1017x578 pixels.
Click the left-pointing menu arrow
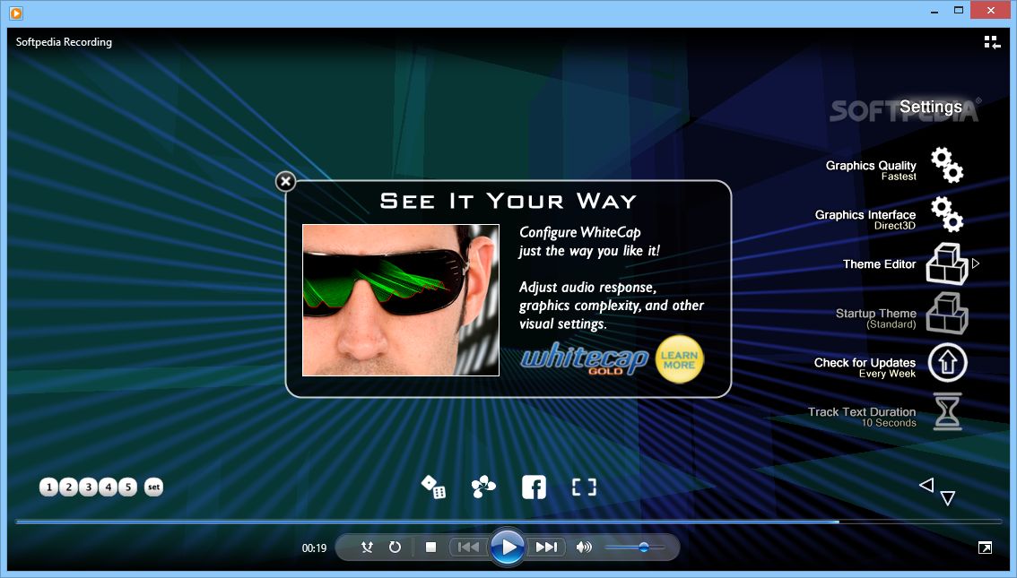pos(926,485)
